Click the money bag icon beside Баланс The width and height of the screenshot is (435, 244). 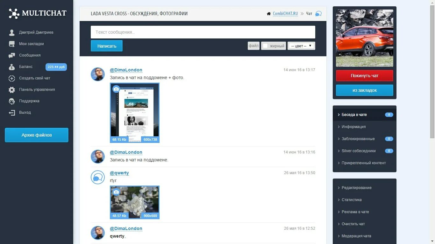coord(12,67)
